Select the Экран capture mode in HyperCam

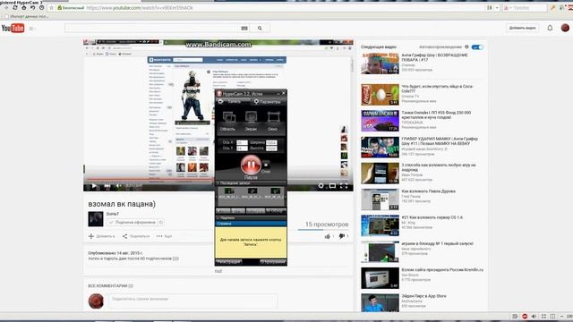(251, 122)
